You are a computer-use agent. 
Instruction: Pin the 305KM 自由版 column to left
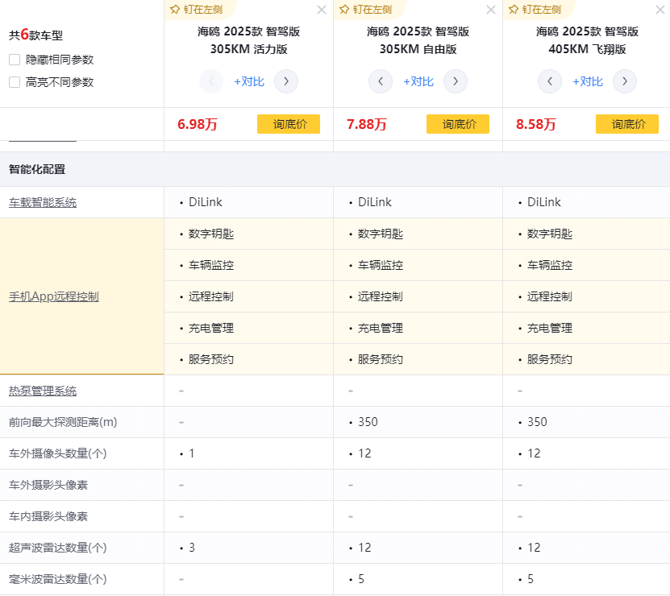(x=366, y=10)
